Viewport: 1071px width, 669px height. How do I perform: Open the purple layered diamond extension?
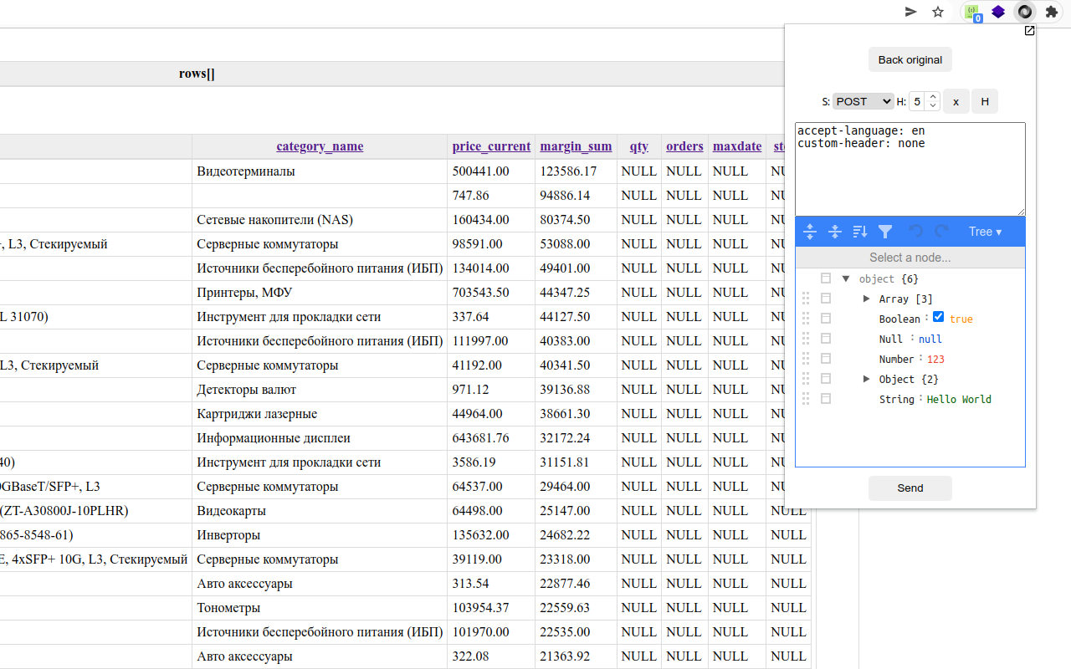tap(998, 12)
